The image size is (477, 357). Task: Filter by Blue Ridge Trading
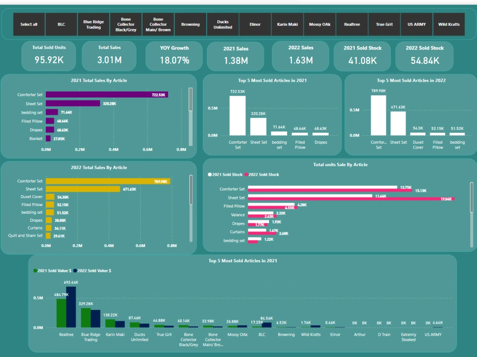(x=93, y=24)
